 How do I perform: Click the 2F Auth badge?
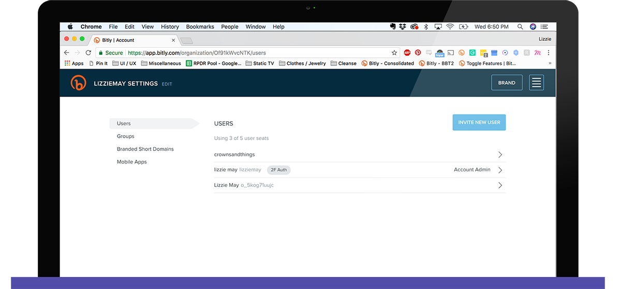click(279, 170)
